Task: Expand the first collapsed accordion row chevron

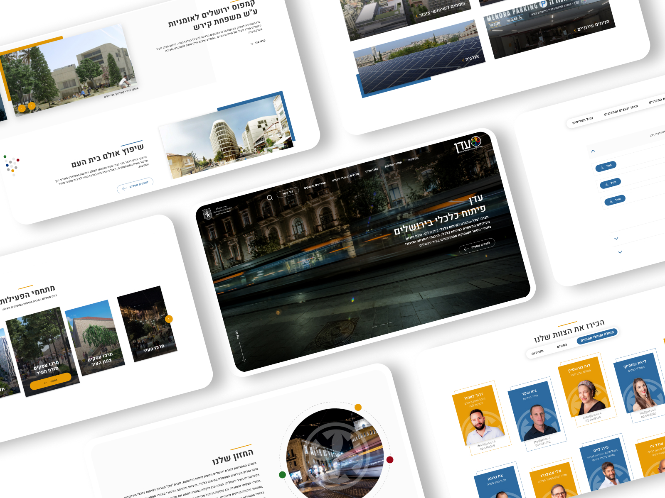Action: point(616,238)
